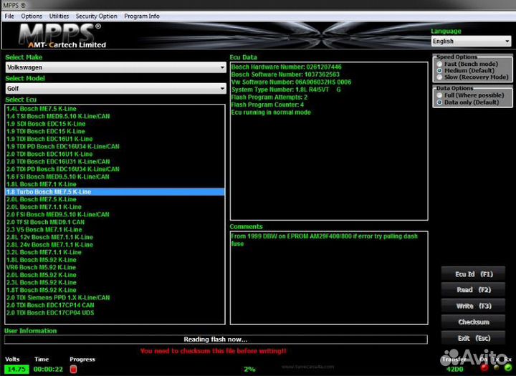
Task: Select Data only (Default) option
Action: coord(439,102)
